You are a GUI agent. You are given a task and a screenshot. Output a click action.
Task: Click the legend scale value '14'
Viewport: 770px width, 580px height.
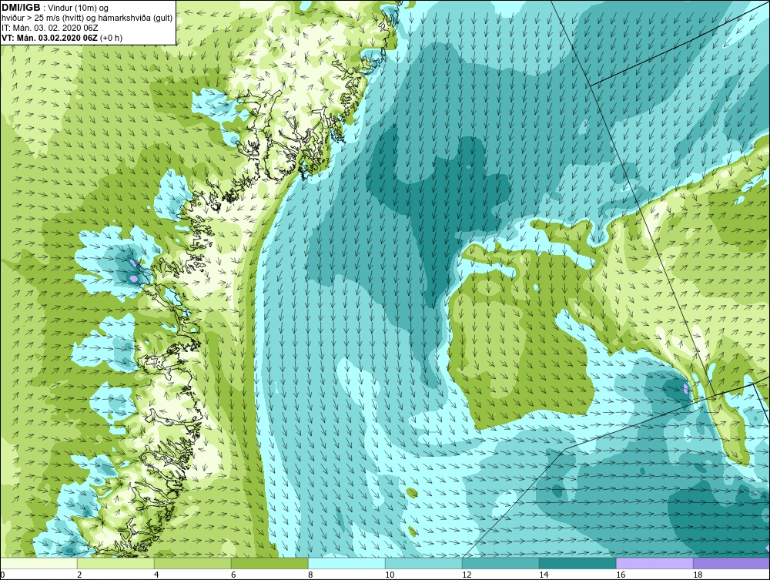coord(544,575)
